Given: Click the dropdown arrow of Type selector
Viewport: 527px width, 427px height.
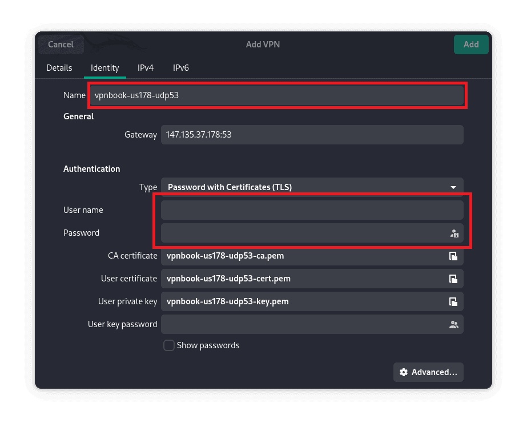Looking at the screenshot, I should click(x=453, y=187).
